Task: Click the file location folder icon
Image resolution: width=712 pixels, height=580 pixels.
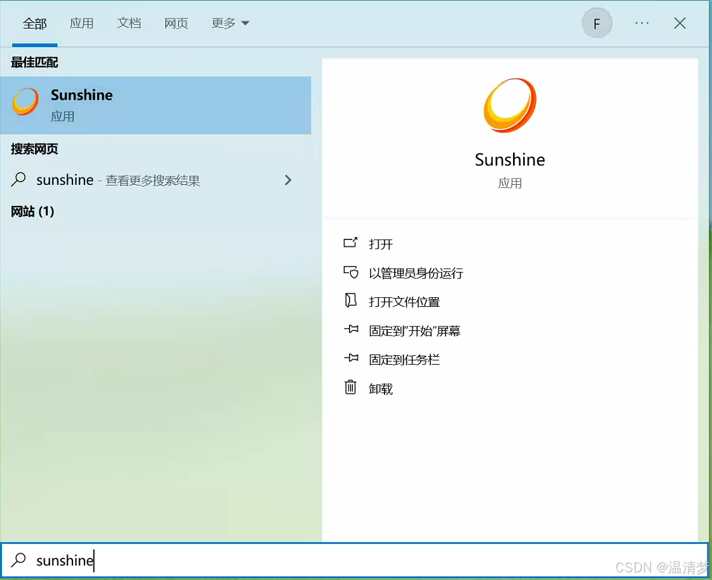Action: 350,300
